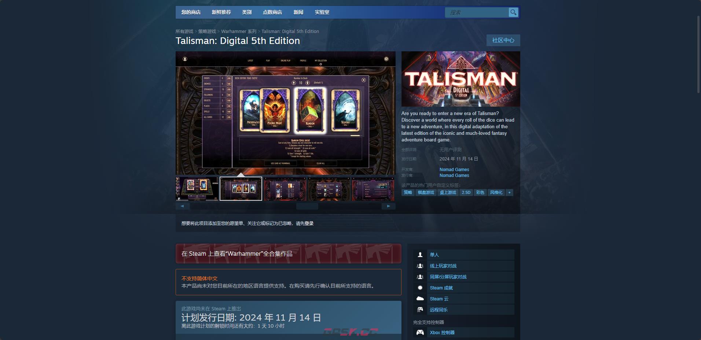The height and width of the screenshot is (340, 701).
Task: Click the Steam Cloud icon
Action: click(420, 299)
